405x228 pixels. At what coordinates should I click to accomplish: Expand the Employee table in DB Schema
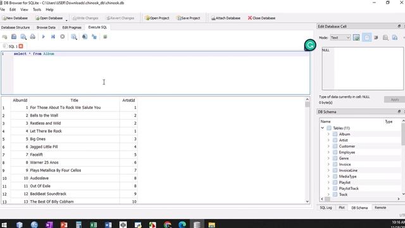coord(328,152)
